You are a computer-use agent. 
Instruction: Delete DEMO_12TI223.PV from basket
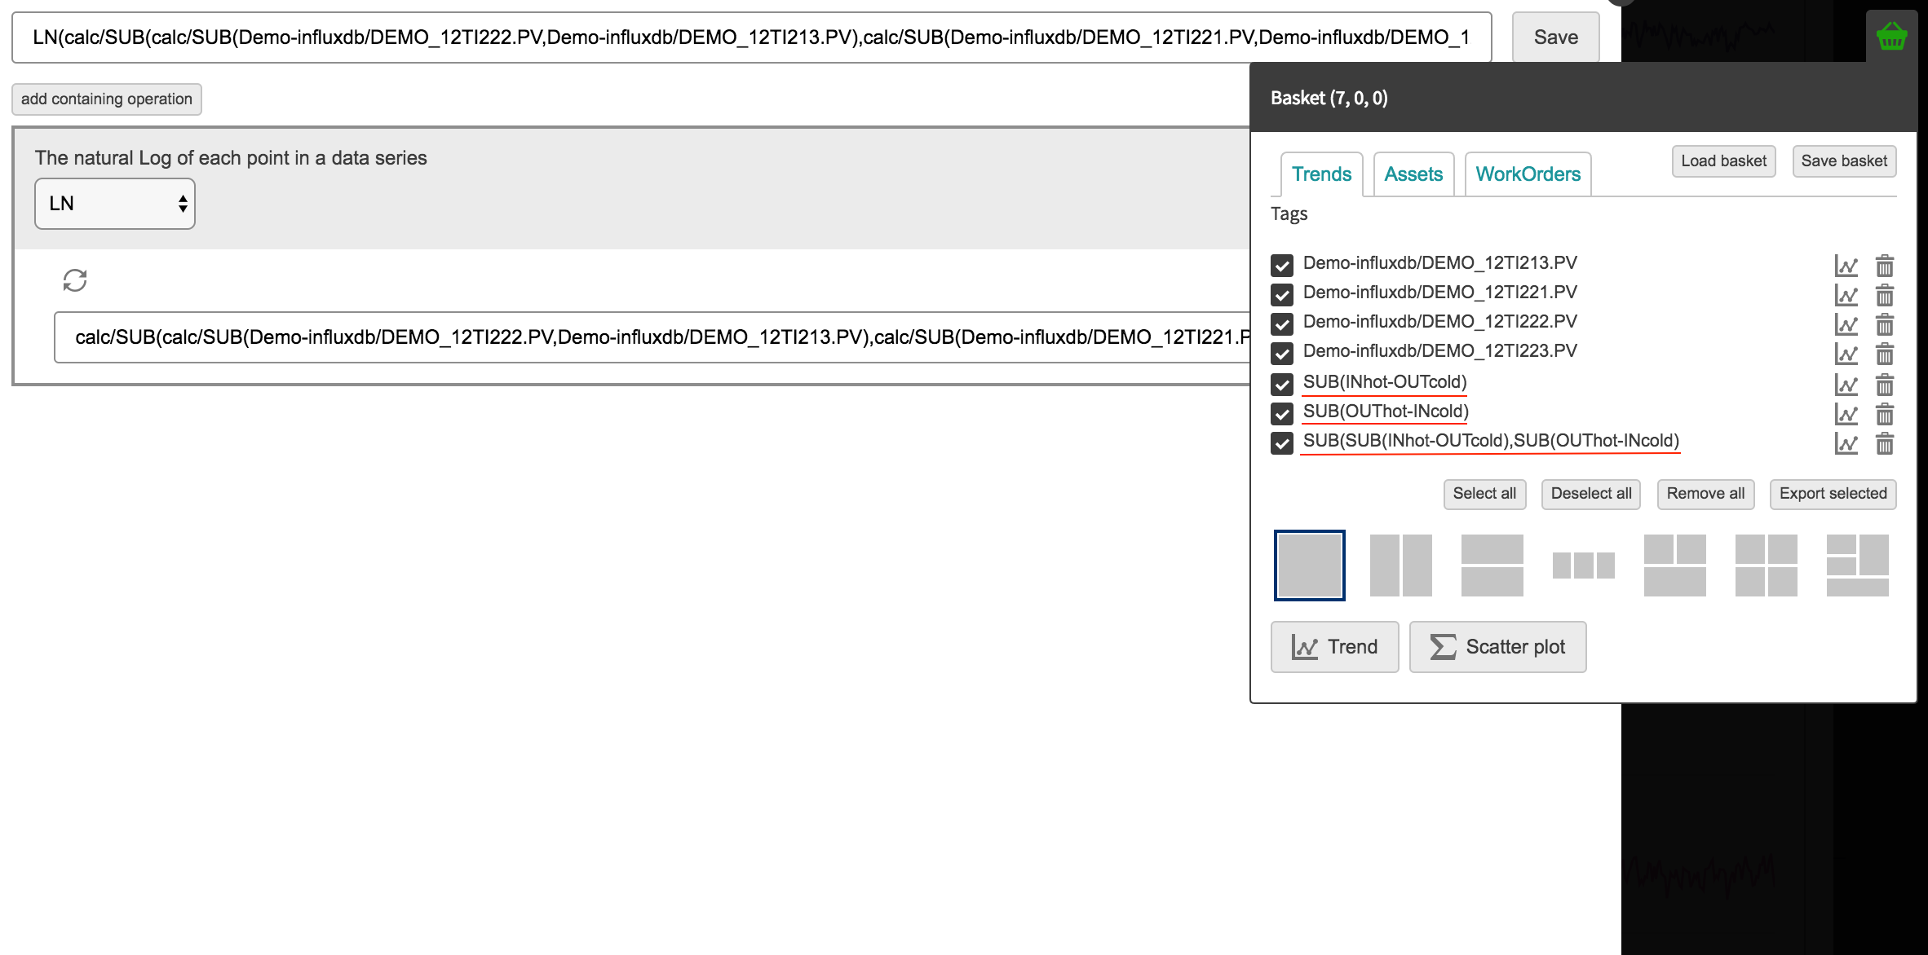point(1885,354)
